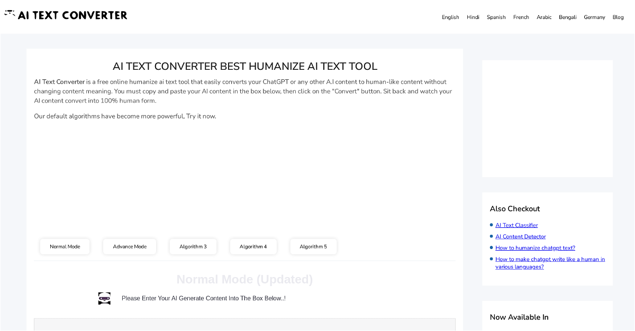Open the Arabic language version
This screenshot has width=635, height=331.
(543, 17)
